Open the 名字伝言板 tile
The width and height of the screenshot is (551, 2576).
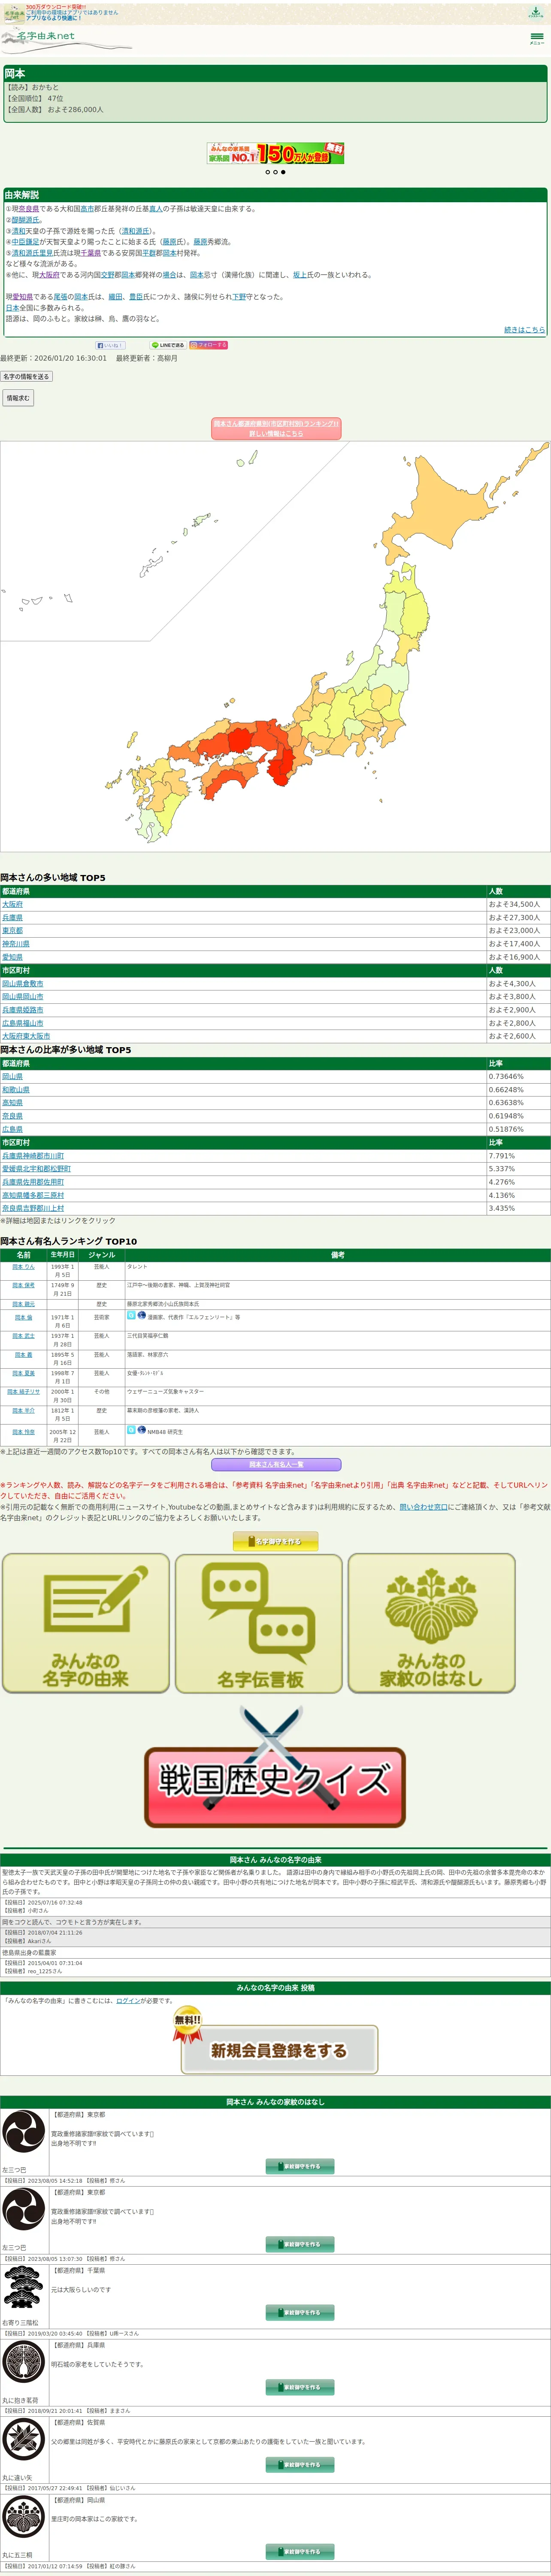(x=259, y=1622)
